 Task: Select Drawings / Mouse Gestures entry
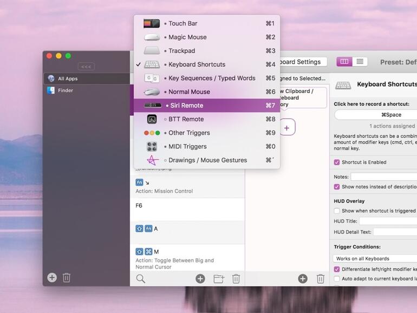click(x=207, y=160)
